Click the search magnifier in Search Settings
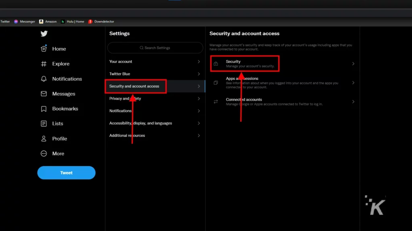 [x=142, y=48]
